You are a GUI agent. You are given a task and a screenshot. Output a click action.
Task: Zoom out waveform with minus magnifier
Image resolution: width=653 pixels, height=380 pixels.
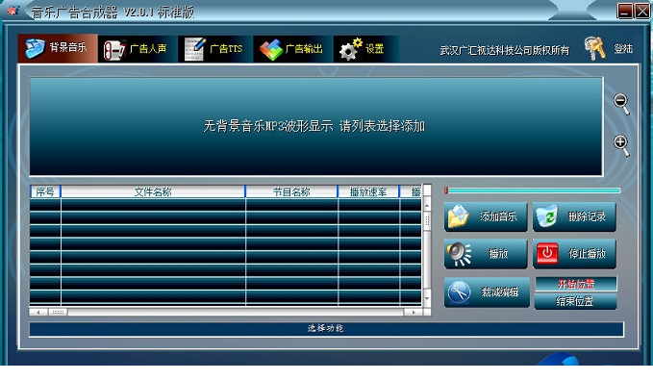click(621, 104)
